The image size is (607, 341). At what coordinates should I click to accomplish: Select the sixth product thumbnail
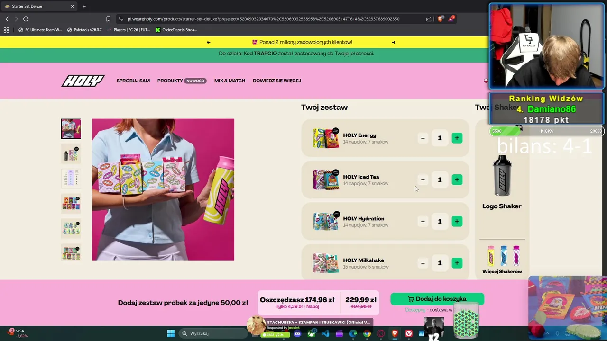click(x=71, y=252)
